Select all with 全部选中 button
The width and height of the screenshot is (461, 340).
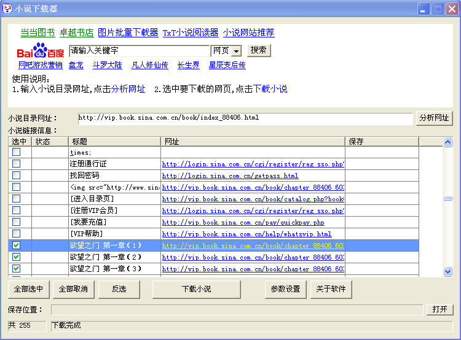(28, 289)
